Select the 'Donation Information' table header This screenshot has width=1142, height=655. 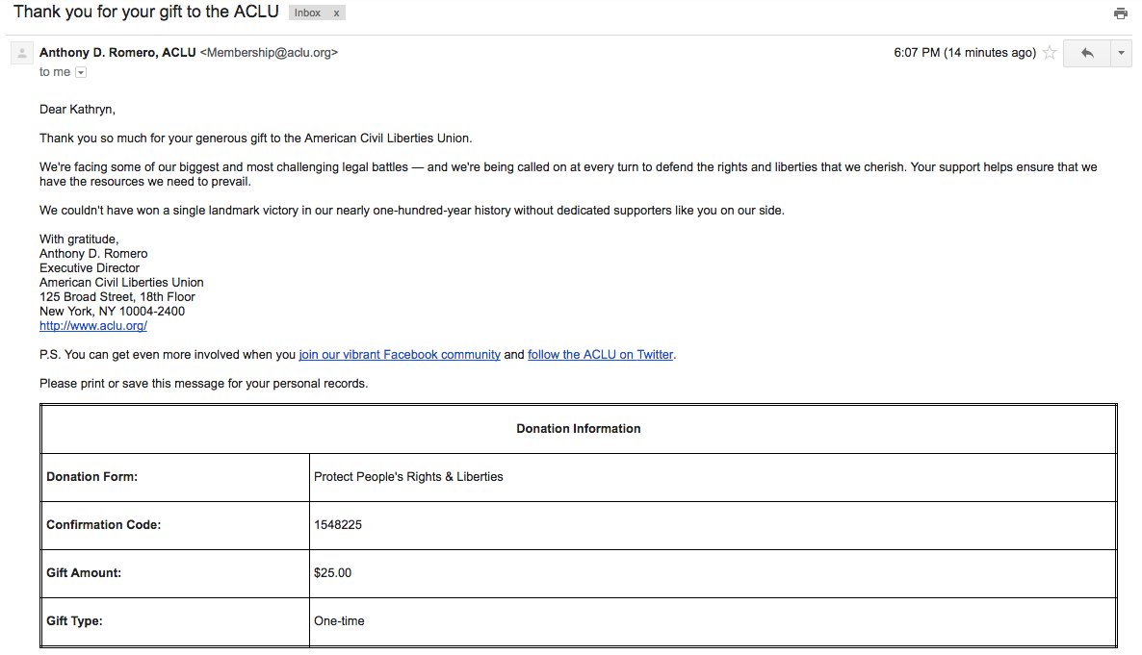tap(579, 429)
